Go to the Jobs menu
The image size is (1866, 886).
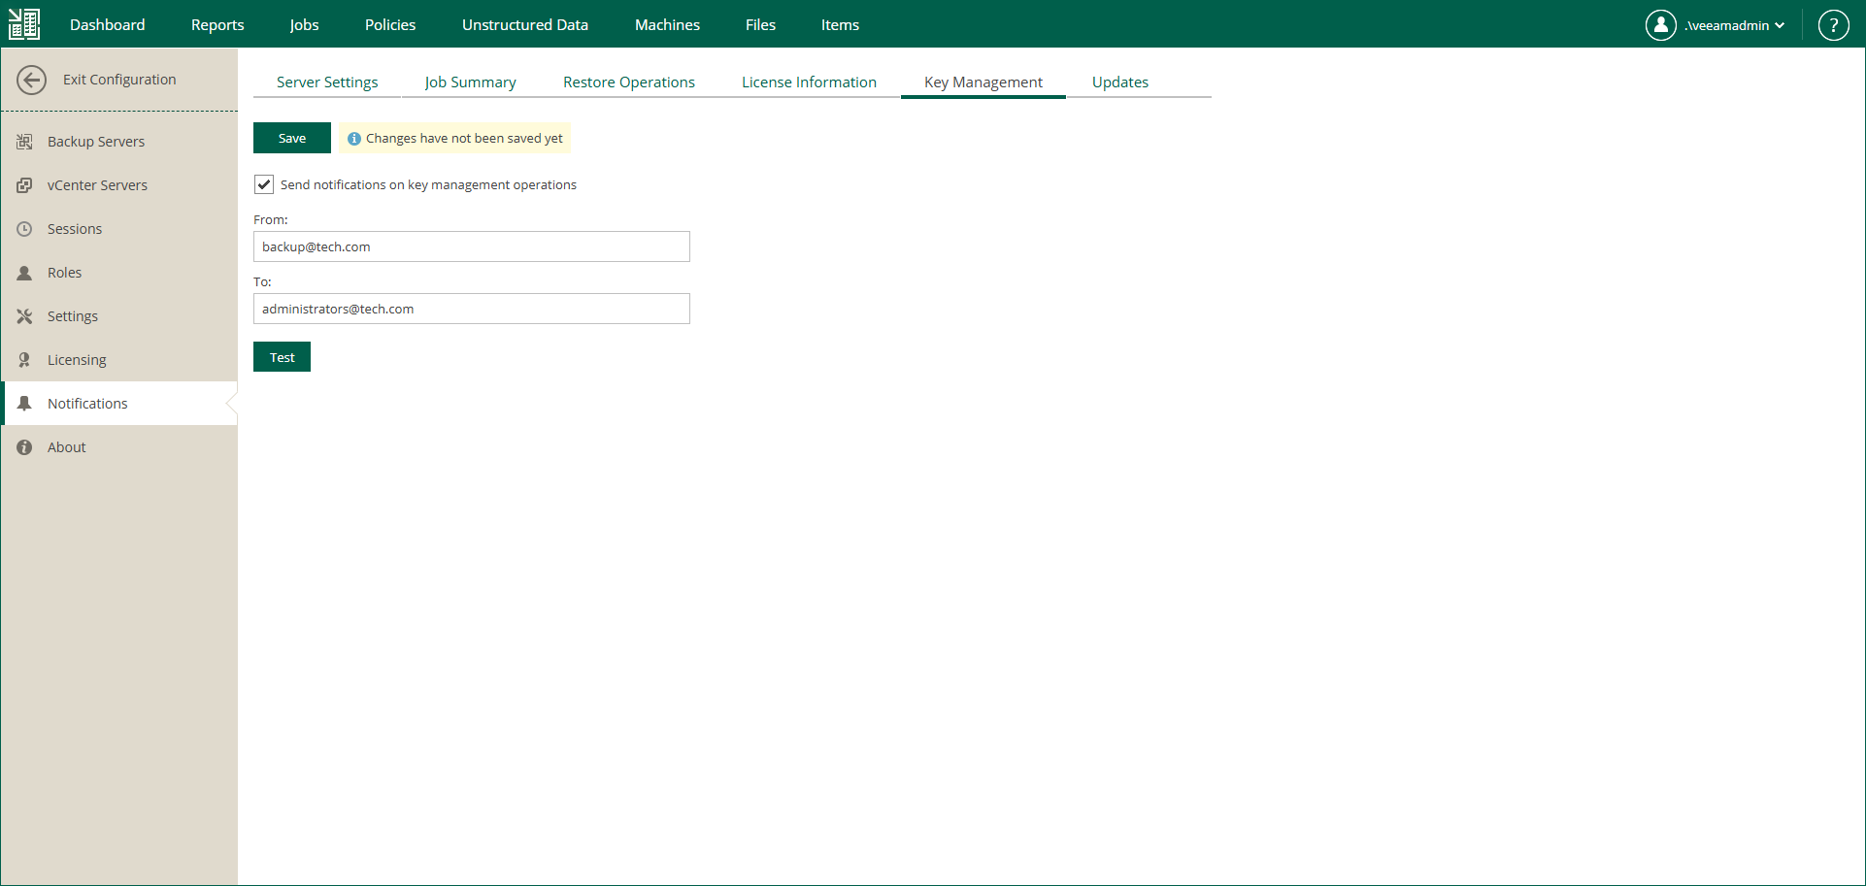pos(304,25)
